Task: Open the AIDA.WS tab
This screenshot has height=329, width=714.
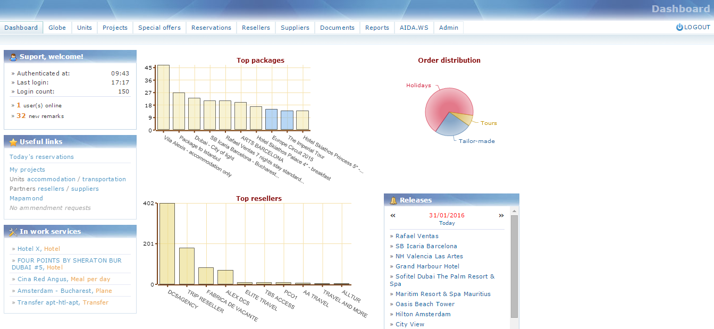Action: pyautogui.click(x=414, y=28)
